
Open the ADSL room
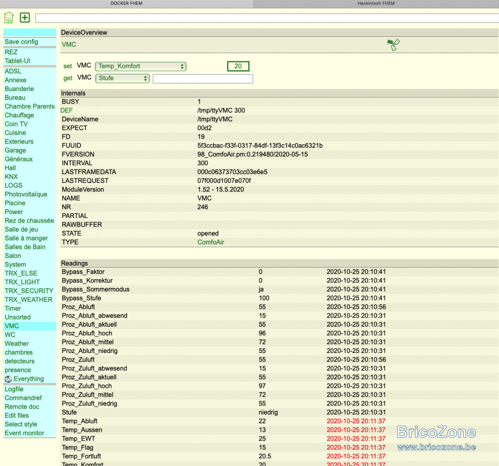tap(13, 71)
